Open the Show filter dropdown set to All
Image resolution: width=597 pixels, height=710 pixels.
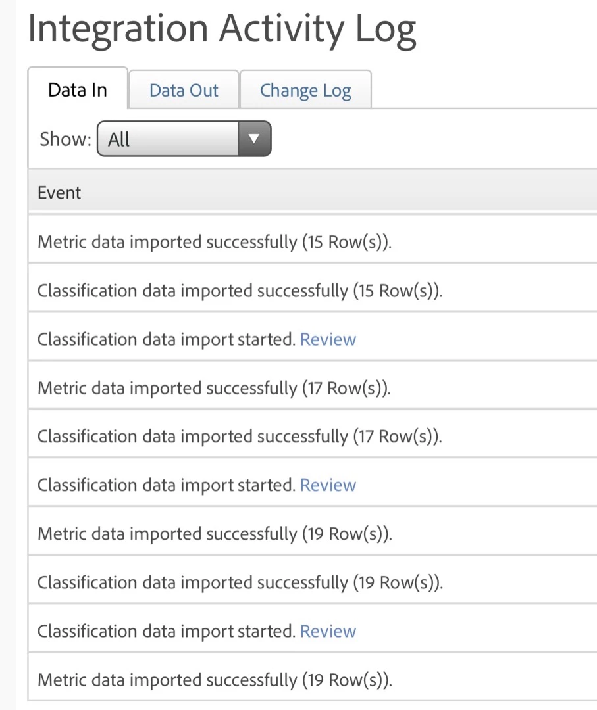point(184,139)
